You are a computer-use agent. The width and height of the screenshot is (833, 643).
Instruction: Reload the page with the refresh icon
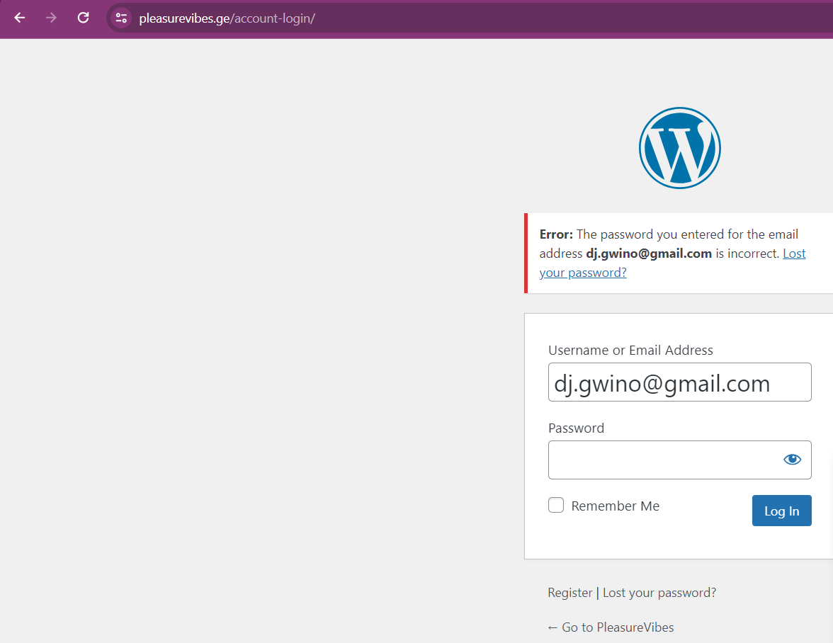pyautogui.click(x=83, y=18)
